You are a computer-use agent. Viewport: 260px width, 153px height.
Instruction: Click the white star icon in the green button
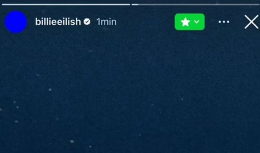click(185, 22)
